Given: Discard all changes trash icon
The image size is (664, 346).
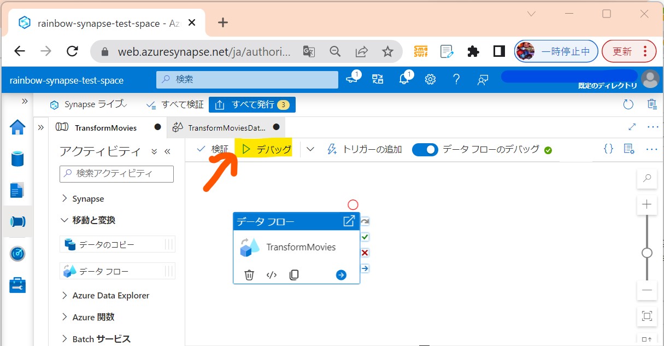Looking at the screenshot, I should (652, 104).
